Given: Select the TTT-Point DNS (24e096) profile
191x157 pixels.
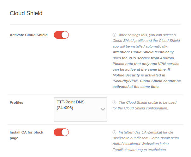Looking at the screenshot, I should (x=71, y=105).
